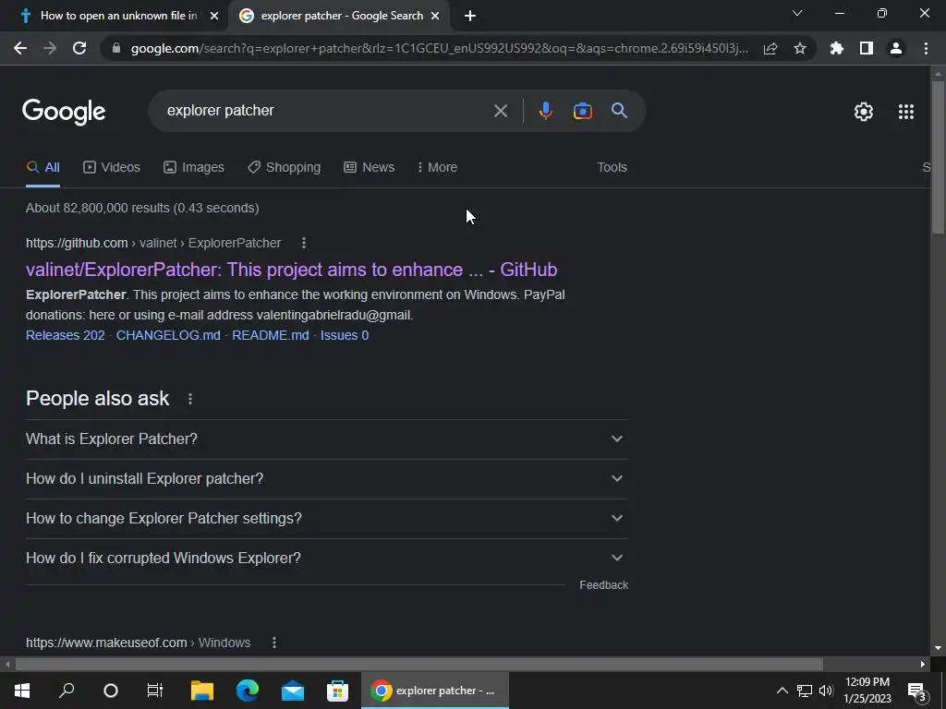View site information via the padlock icon
This screenshot has width=946, height=709.
click(x=115, y=48)
